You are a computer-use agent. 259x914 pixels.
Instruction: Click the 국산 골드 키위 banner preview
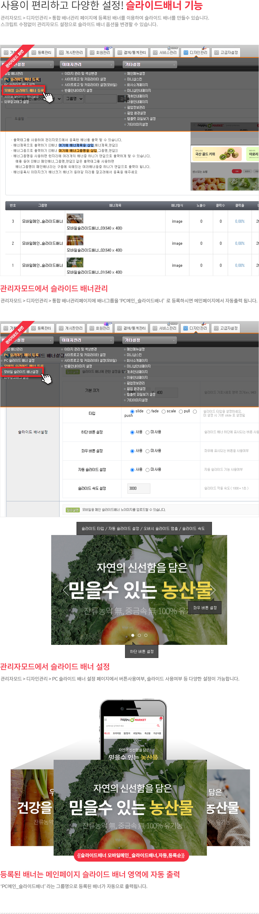218,154
